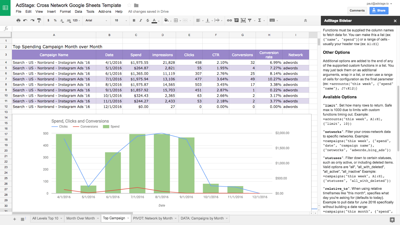Open the Comments button

pyautogui.click(x=357, y=10)
